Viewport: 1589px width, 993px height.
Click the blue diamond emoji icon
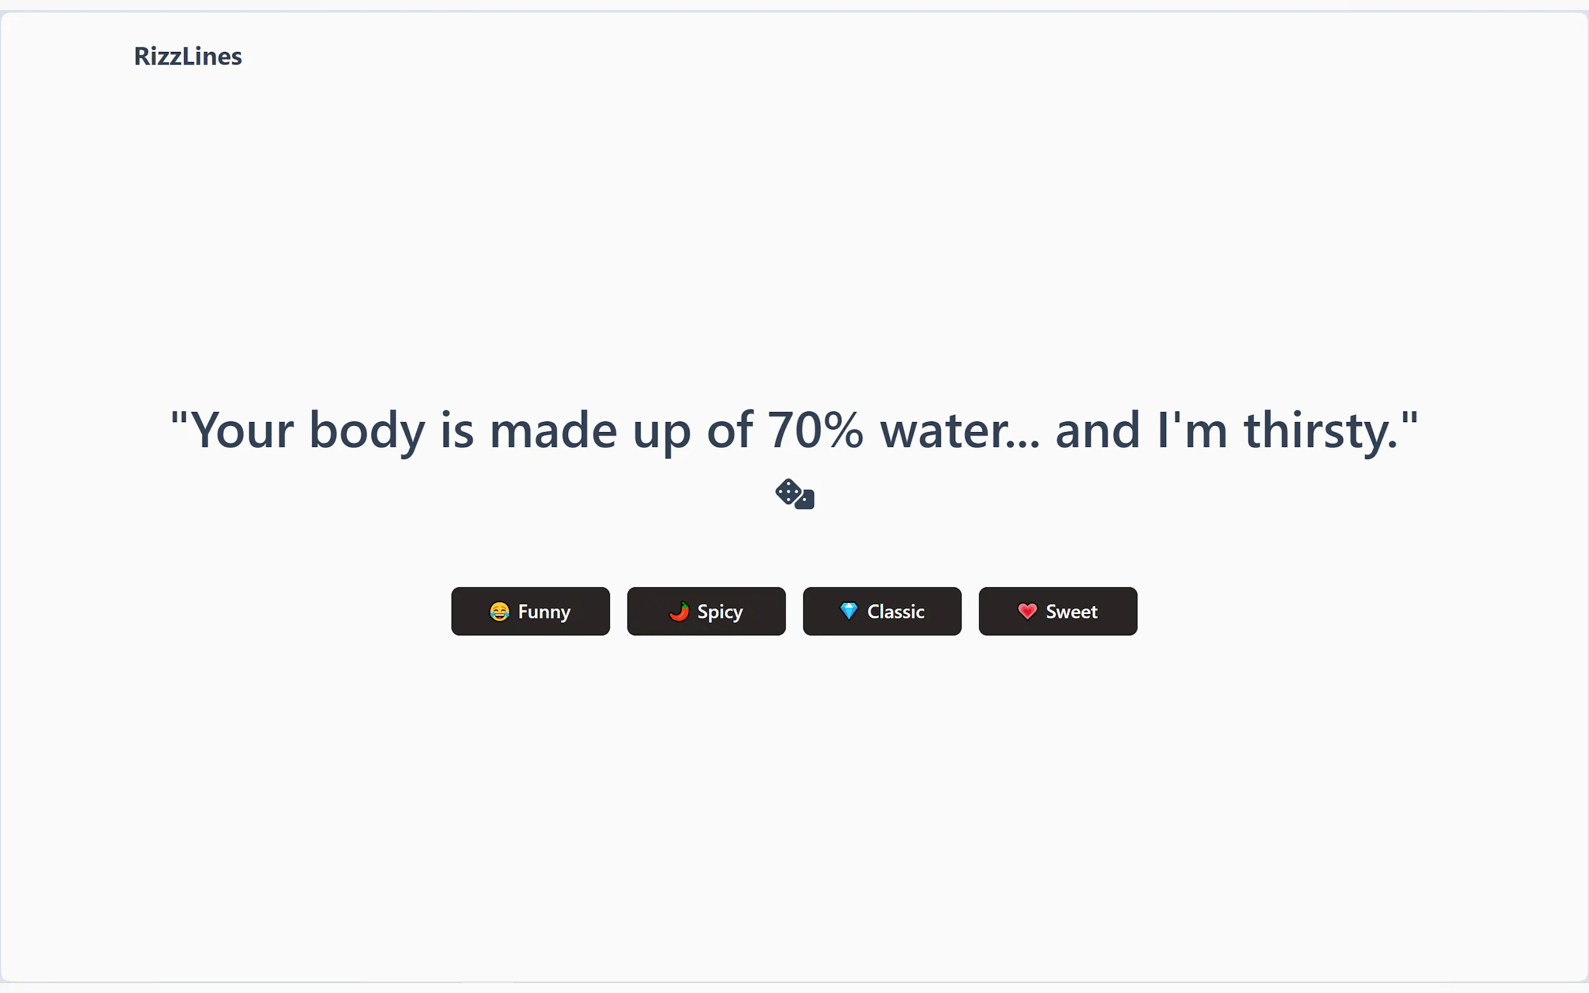849,612
